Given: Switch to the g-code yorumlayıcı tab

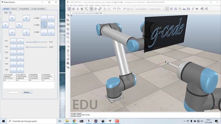Looking at the screenshot, I should 38,9.
